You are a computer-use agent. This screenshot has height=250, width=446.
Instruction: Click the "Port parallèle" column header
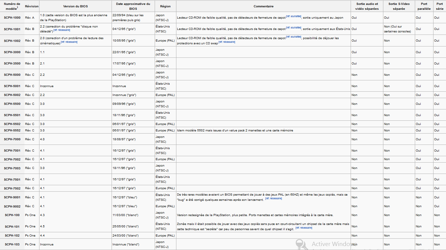pyautogui.click(x=424, y=6)
